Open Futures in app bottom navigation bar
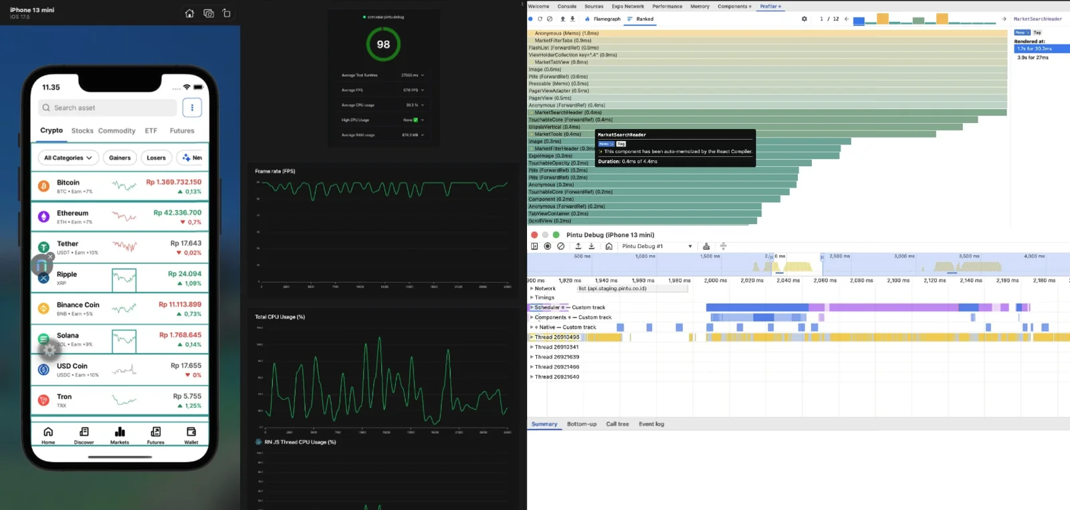The image size is (1070, 510). (155, 435)
